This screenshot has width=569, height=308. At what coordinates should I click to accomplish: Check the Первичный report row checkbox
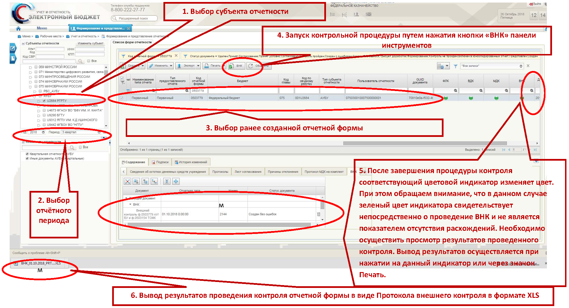pyautogui.click(x=122, y=98)
